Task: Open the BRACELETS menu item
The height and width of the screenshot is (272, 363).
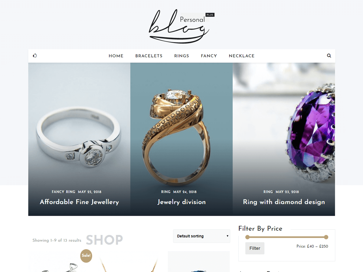Action: tap(149, 56)
